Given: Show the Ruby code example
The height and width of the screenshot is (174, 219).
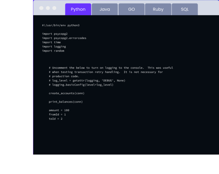Looking at the screenshot, I should pos(158,9).
